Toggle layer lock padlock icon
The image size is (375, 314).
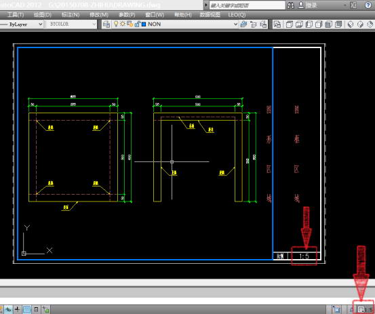[x=137, y=24]
